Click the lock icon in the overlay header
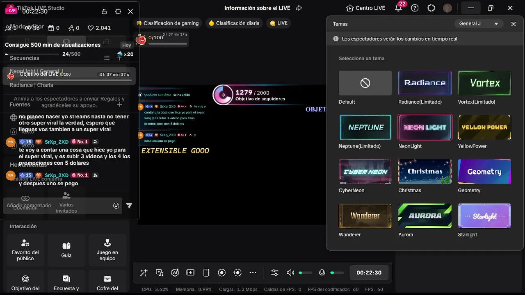Image resolution: width=525 pixels, height=295 pixels. (x=104, y=11)
